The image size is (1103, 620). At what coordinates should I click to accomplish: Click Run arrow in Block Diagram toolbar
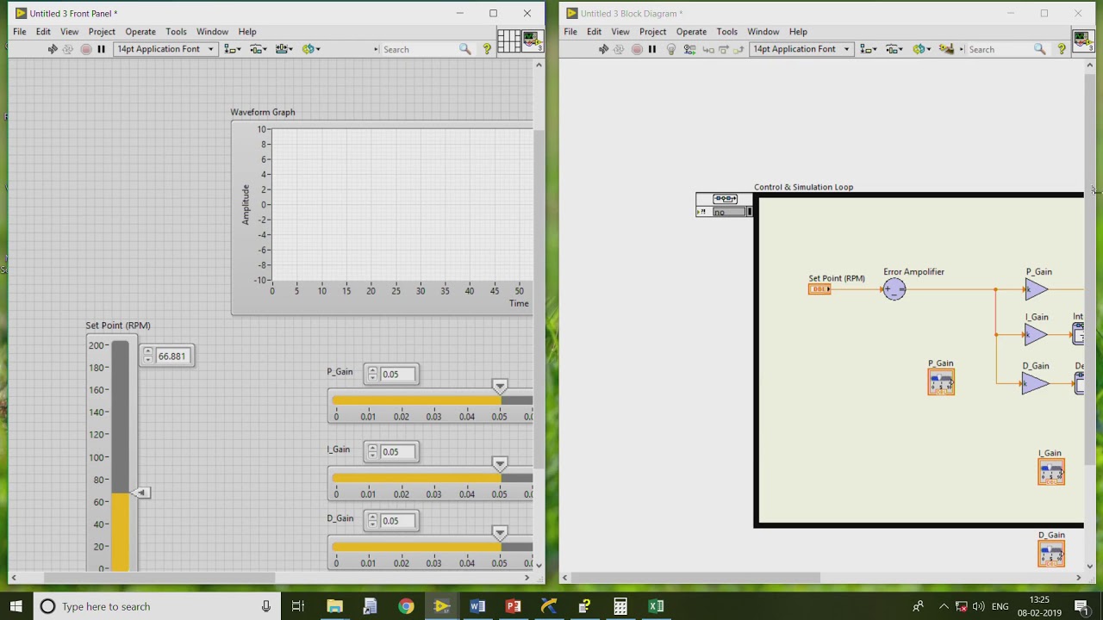[603, 49]
